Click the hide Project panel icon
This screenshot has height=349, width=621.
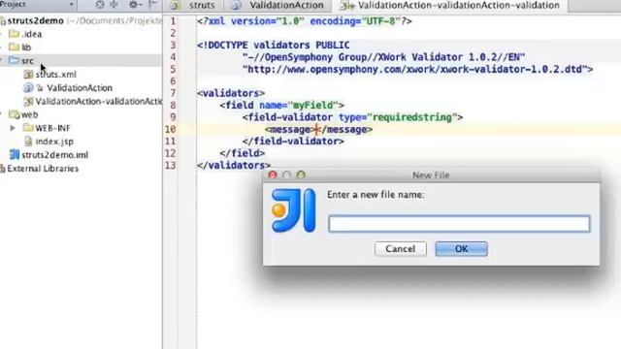[x=153, y=4]
